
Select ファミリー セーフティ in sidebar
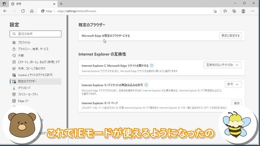[35, 94]
